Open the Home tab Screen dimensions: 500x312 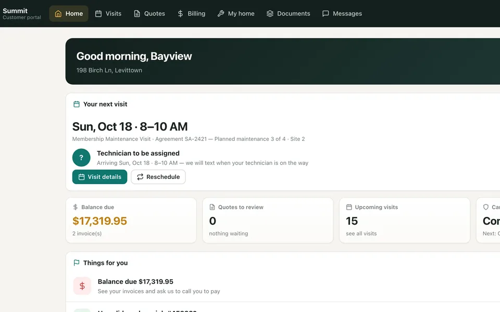coord(69,14)
